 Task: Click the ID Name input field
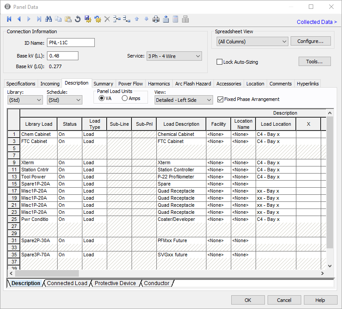click(x=70, y=42)
